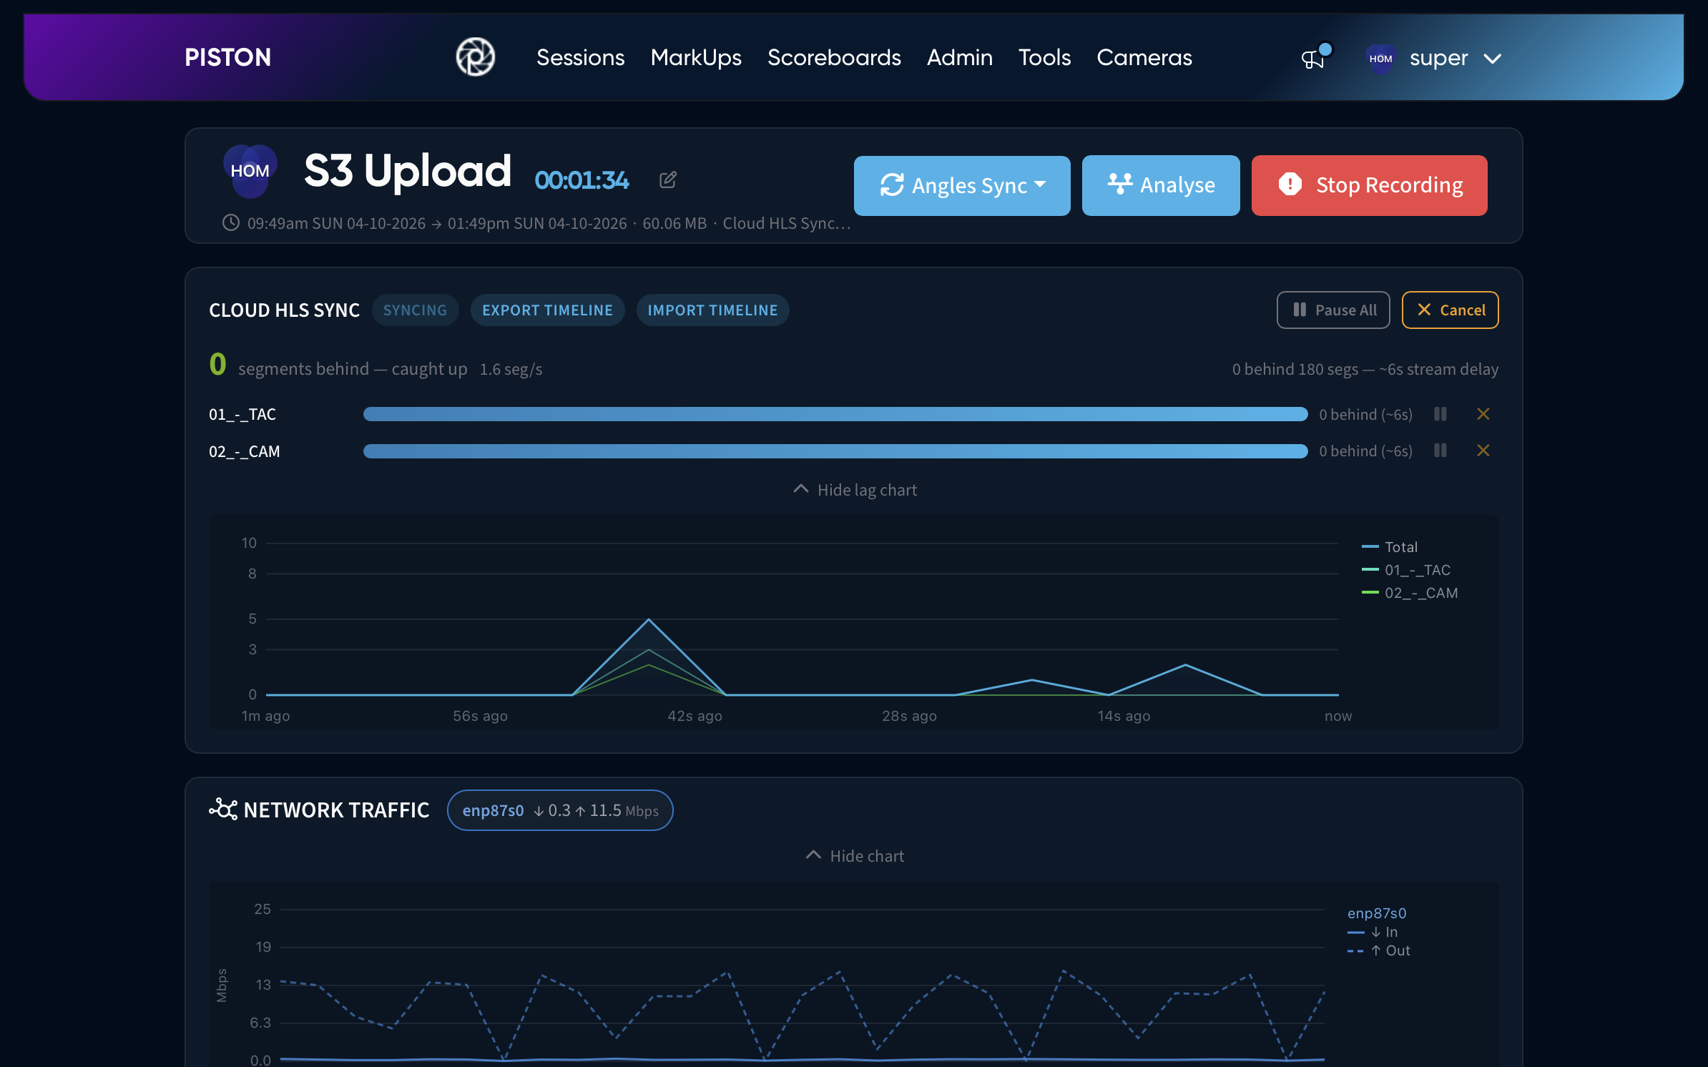Go to the Cameras page
1708x1067 pixels.
point(1144,57)
